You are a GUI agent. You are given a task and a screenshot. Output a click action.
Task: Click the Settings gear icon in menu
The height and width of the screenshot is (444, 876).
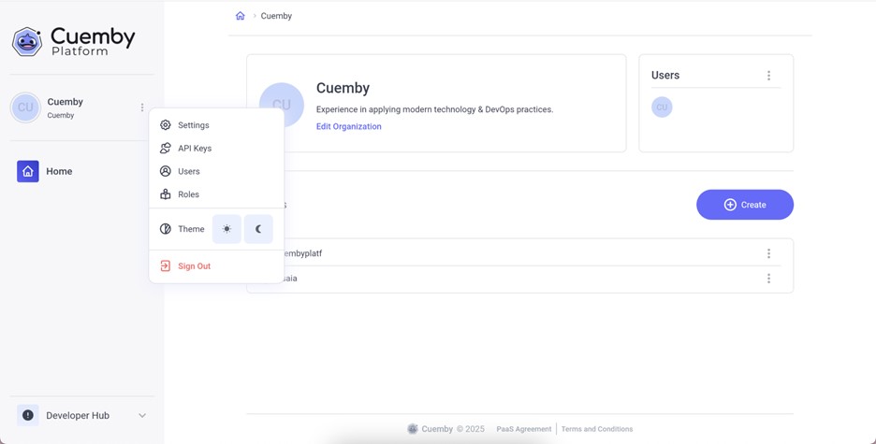(x=166, y=125)
